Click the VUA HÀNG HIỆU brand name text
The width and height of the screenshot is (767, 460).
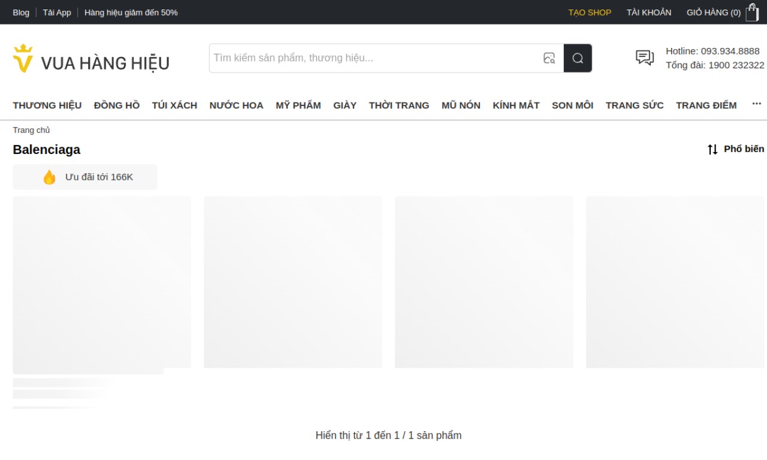105,63
